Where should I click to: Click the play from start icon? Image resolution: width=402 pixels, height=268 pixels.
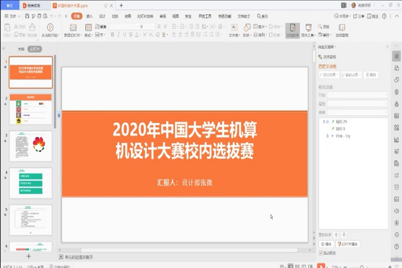pos(50,27)
